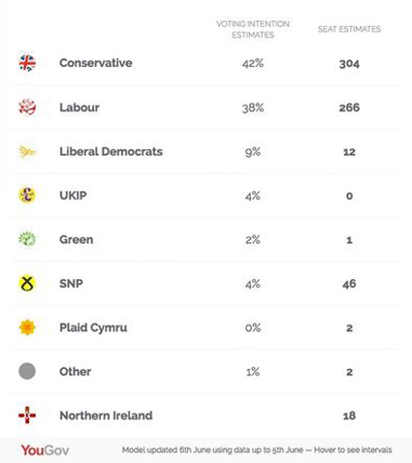Click the Northern Ireland flag icon

click(x=27, y=416)
